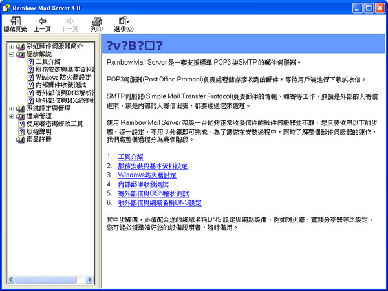This screenshot has width=388, height=291.
Task: Click the tree pane horizontal scrollbar thumb
Action: tap(46, 279)
